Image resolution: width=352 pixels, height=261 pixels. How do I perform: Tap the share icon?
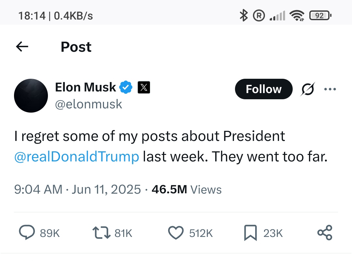(x=325, y=233)
